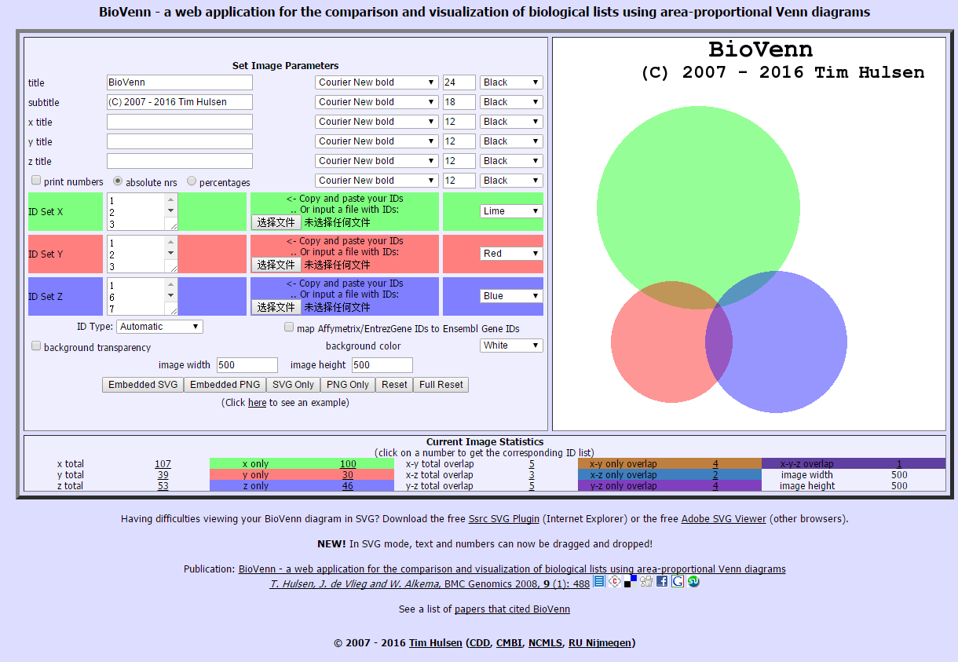
Task: Click the Delicious bookmark icon
Action: 631,581
